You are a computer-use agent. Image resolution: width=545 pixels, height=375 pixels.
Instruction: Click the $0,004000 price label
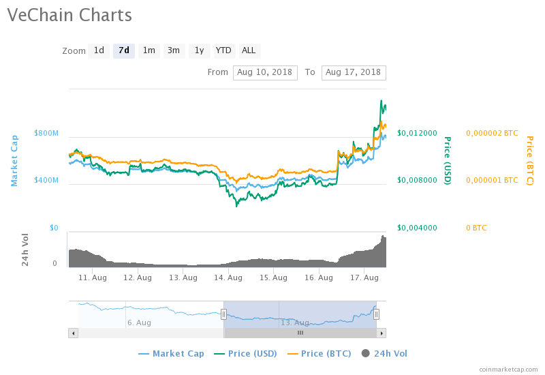pyautogui.click(x=417, y=228)
